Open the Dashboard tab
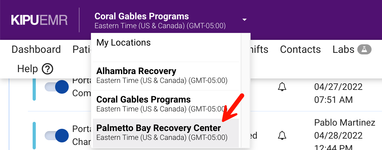This screenshot has height=150, width=382. tap(36, 49)
